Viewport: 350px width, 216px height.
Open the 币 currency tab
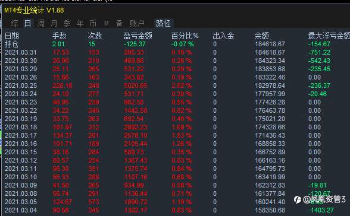point(93,23)
